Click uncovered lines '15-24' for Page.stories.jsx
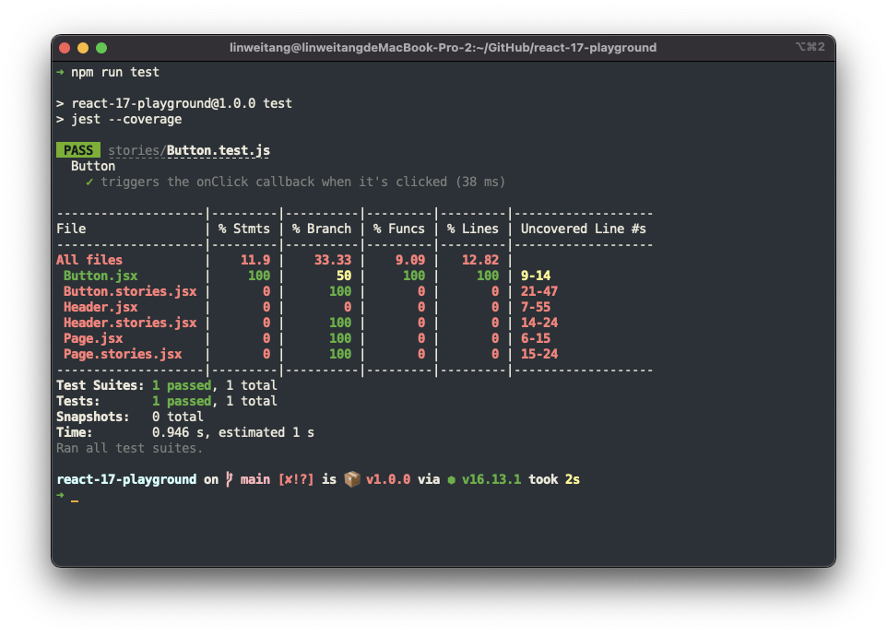This screenshot has width=887, height=635. (x=539, y=354)
